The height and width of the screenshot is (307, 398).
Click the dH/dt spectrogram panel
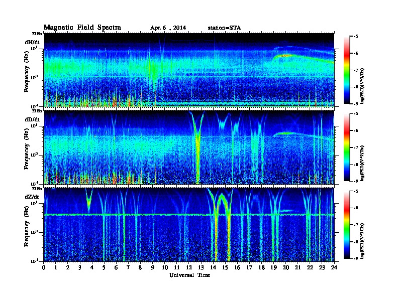coord(189,70)
